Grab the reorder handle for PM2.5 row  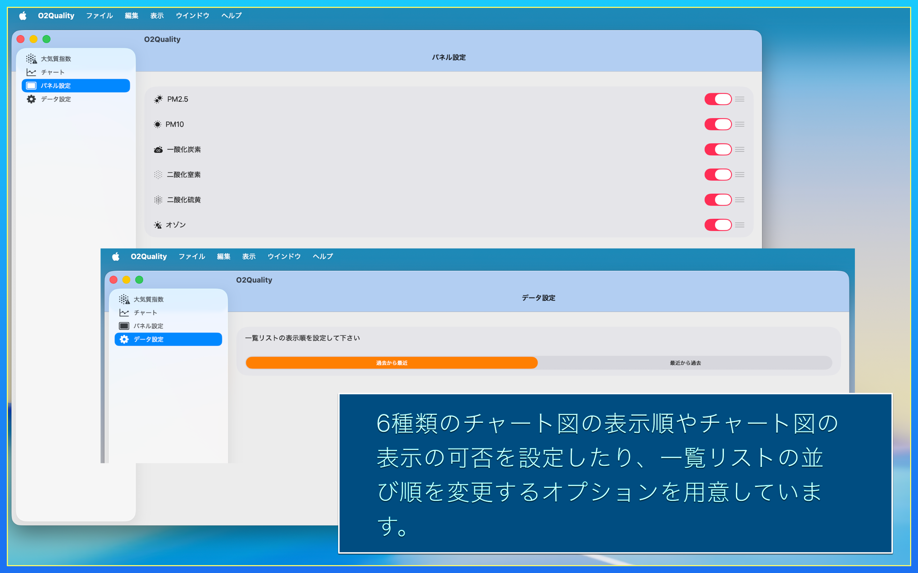[x=739, y=99]
